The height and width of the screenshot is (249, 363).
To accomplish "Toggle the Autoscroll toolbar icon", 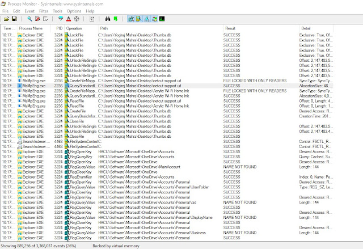I will pyautogui.click(x=37, y=19).
